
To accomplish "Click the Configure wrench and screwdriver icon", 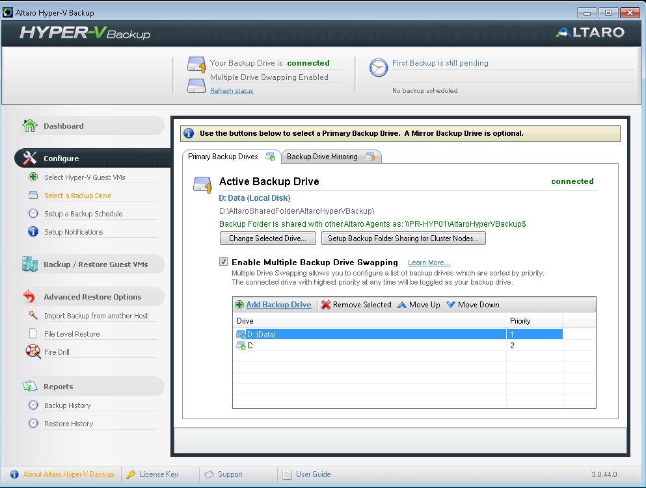I will (x=30, y=158).
